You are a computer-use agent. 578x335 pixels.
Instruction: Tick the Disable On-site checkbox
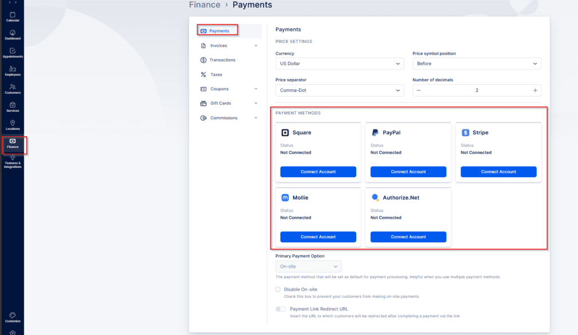(278, 289)
